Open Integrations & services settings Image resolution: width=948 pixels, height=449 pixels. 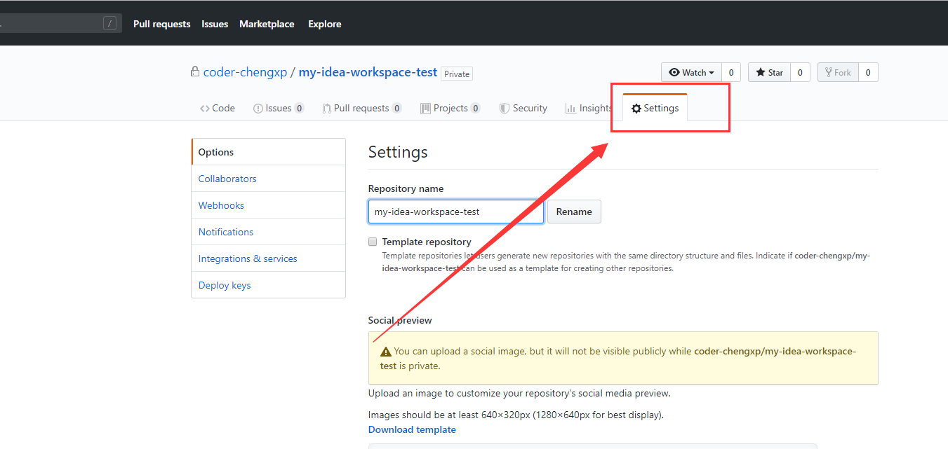[268, 258]
